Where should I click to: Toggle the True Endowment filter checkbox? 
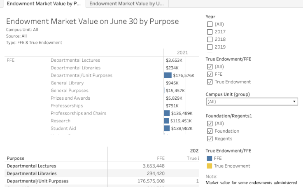click(x=210, y=82)
